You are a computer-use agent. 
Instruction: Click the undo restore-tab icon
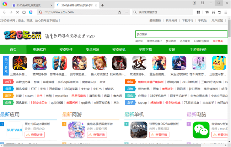(x=220, y=12)
